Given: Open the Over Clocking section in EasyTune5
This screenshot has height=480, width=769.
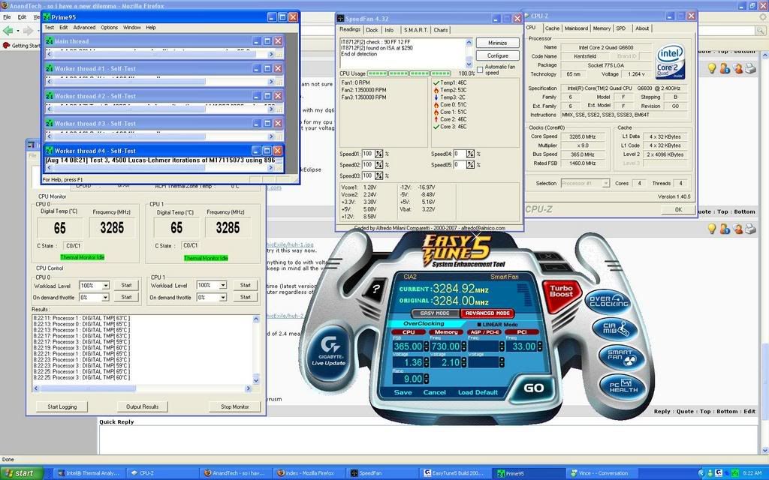Looking at the screenshot, I should pyautogui.click(x=608, y=301).
